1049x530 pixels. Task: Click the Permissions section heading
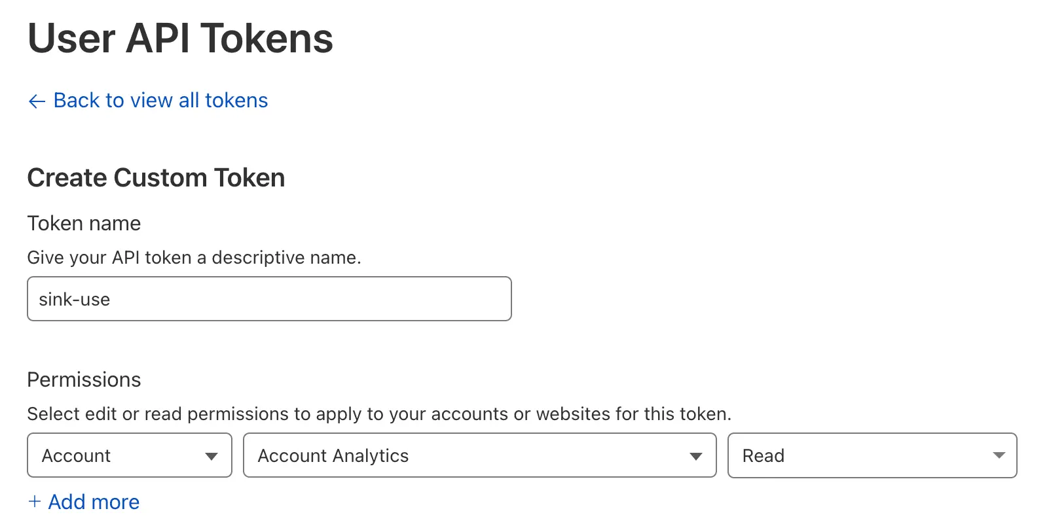click(x=84, y=380)
